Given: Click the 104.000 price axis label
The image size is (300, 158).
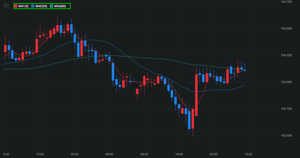Looking at the screenshot, I should click(x=286, y=82).
